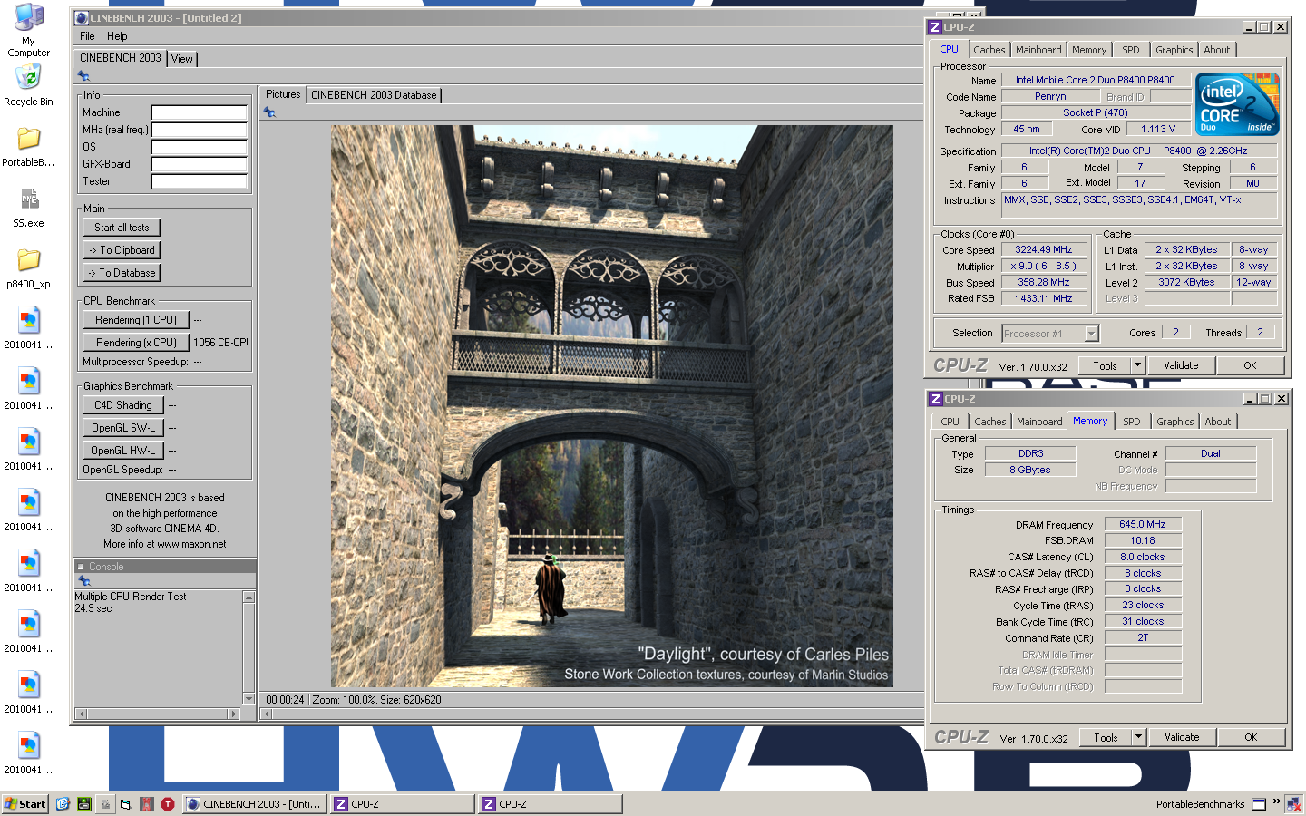
Task: Switch to CINEBENCH 2003 taskbar button
Action: tap(255, 804)
